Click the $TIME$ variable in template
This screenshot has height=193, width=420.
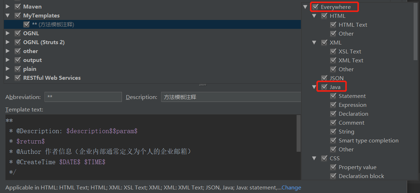coord(95,162)
